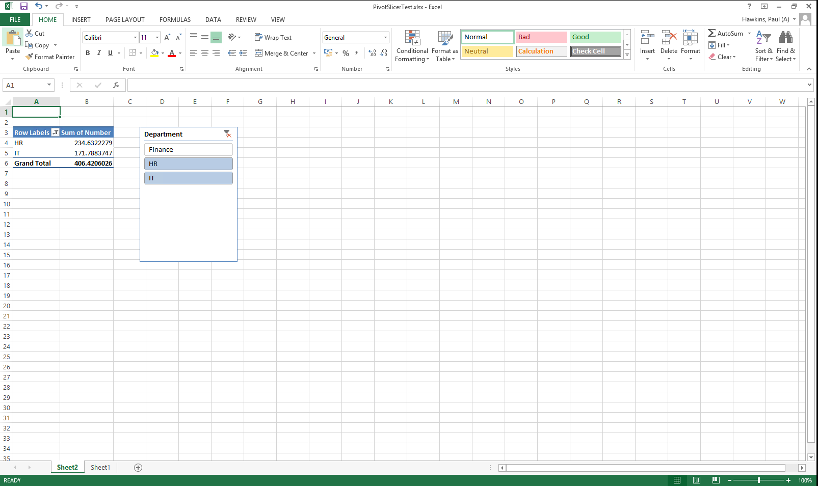Screen dimensions: 818x486
Task: Open Find & Select binoculars menu
Action: click(x=785, y=46)
